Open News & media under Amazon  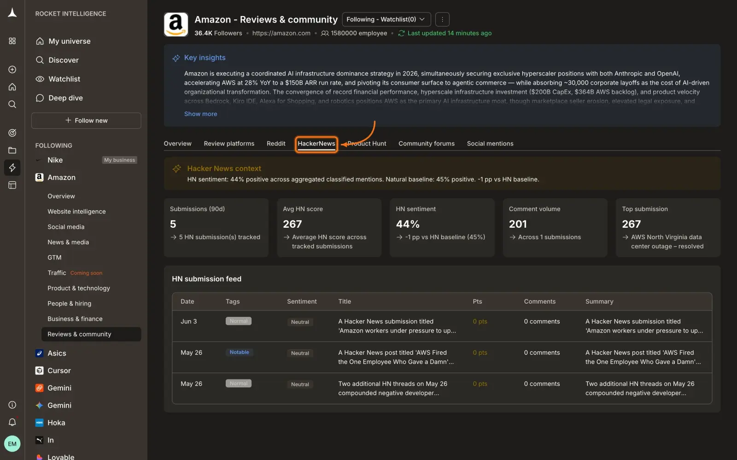[x=68, y=242]
